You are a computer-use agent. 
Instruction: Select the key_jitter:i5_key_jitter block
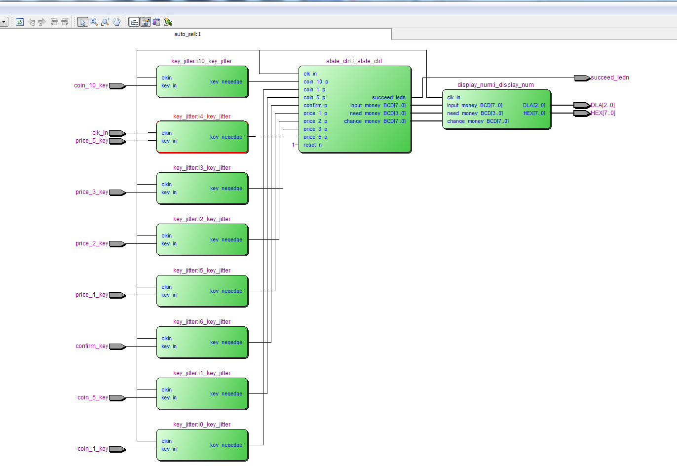point(202,291)
